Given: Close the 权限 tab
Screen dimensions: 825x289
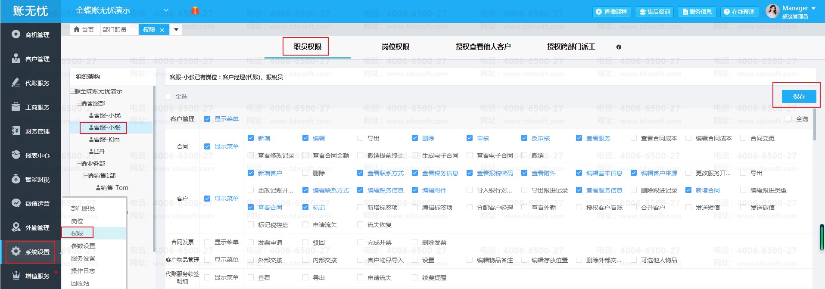Looking at the screenshot, I should [162, 30].
